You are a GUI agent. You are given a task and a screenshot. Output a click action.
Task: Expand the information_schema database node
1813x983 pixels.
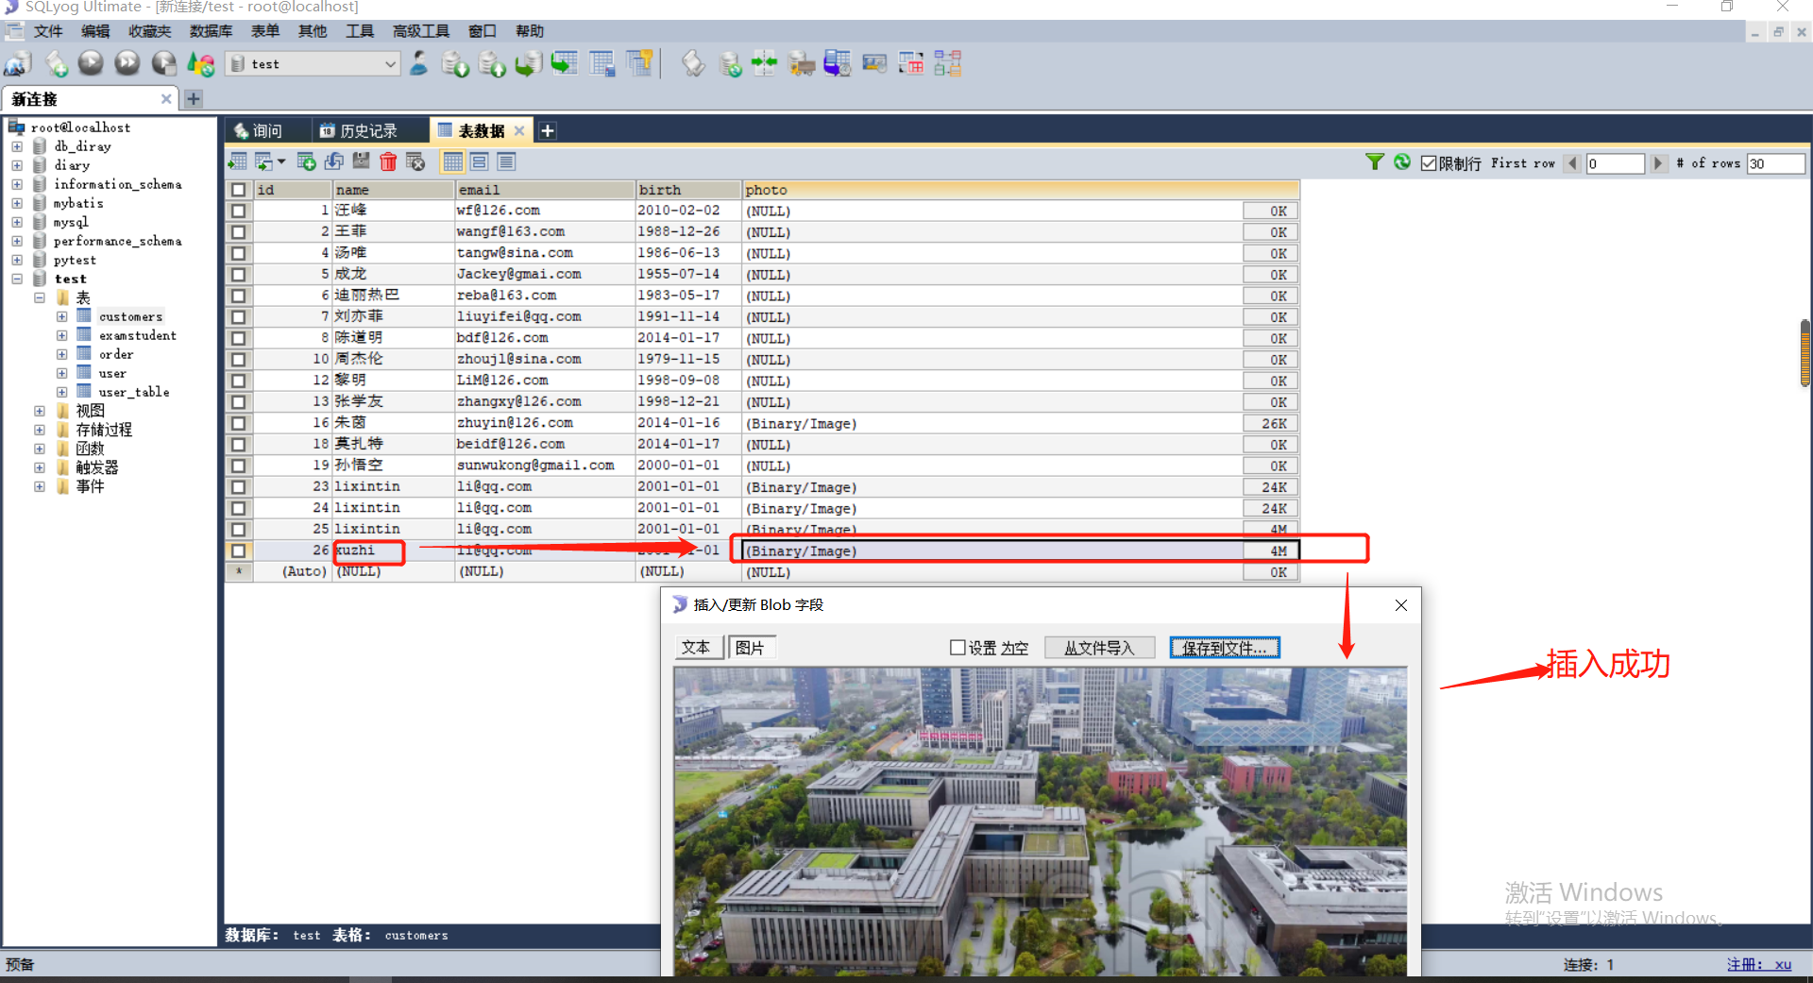click(17, 184)
